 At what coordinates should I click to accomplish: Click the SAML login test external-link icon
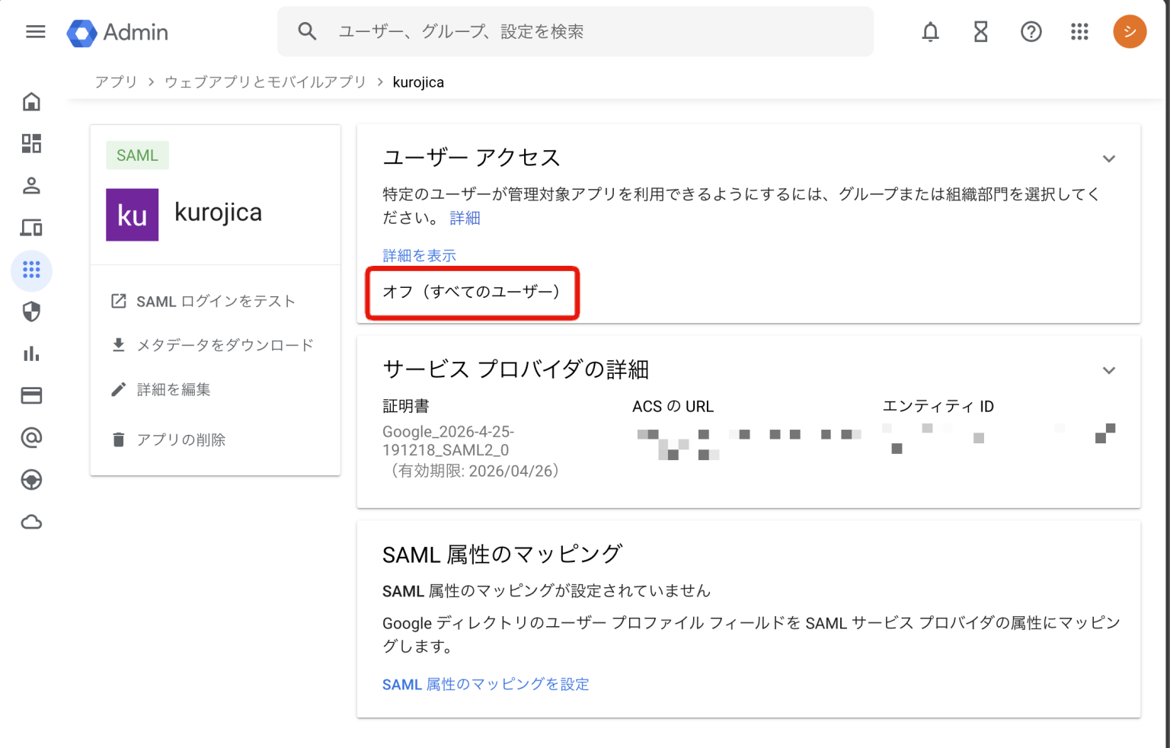119,301
